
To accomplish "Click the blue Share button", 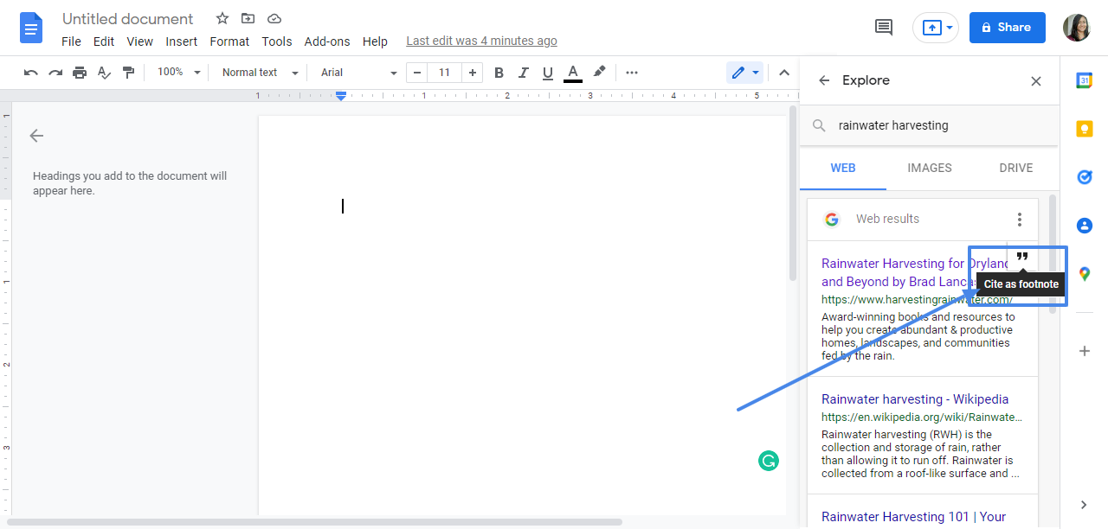I will (x=1008, y=28).
